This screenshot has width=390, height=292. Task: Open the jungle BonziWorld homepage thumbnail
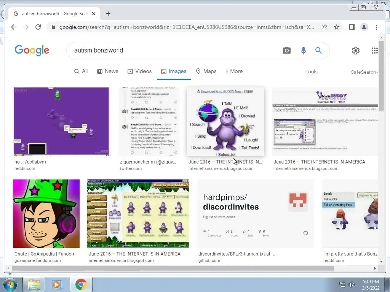(x=138, y=214)
